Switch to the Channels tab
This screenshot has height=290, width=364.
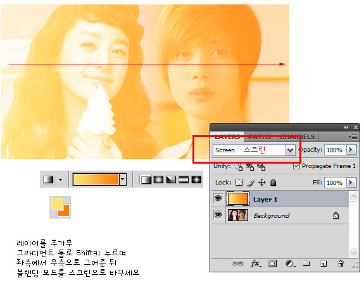pyautogui.click(x=297, y=137)
